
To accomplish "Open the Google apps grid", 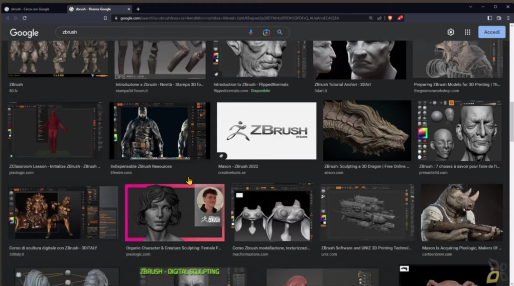I will pos(467,32).
